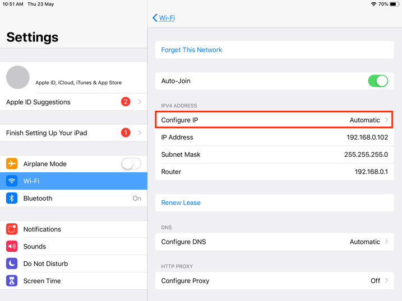Tap the red badge on Finish Setting Up
Screen dimensions: 402x301
tap(126, 133)
